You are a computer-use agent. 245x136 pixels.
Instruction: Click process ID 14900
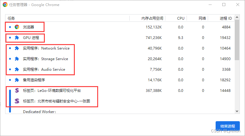coord(225,59)
